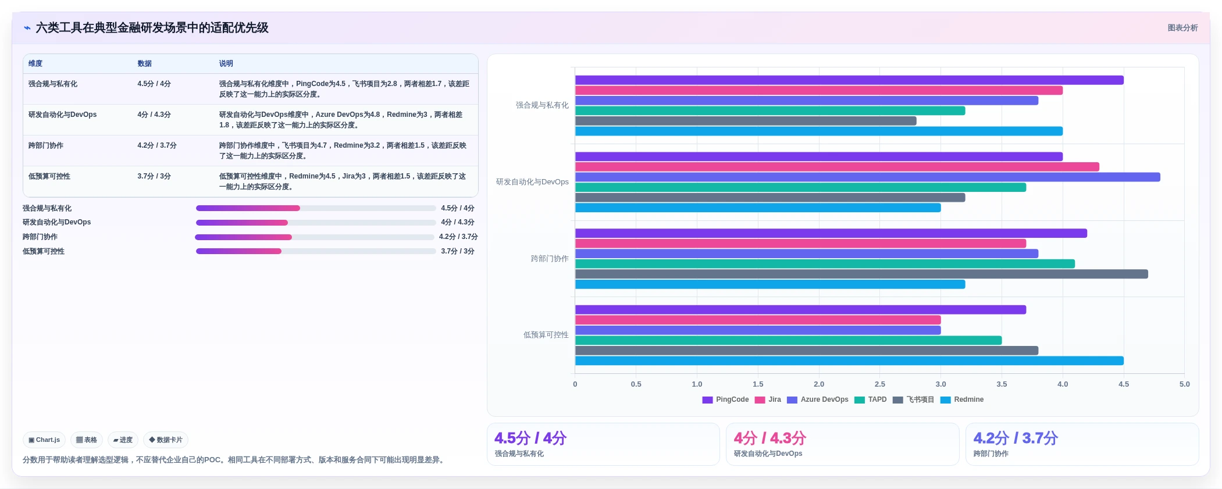Click the 研发自动化与DevOps progress bar
The height and width of the screenshot is (489, 1222).
(x=316, y=223)
